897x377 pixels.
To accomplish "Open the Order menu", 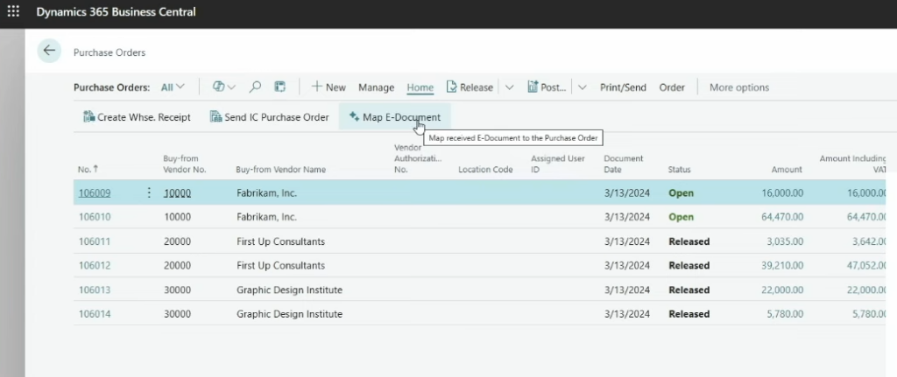I will pyautogui.click(x=672, y=87).
